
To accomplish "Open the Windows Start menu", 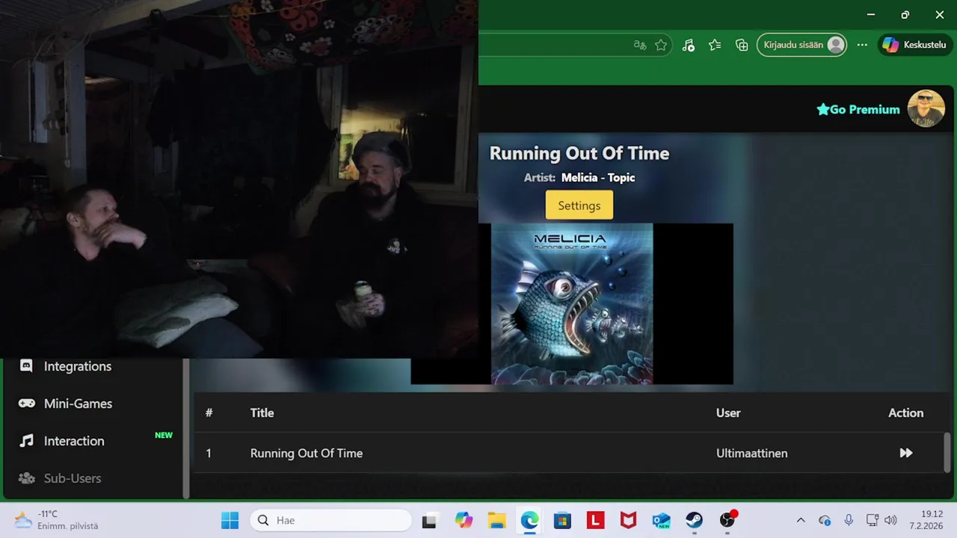I will 230,520.
